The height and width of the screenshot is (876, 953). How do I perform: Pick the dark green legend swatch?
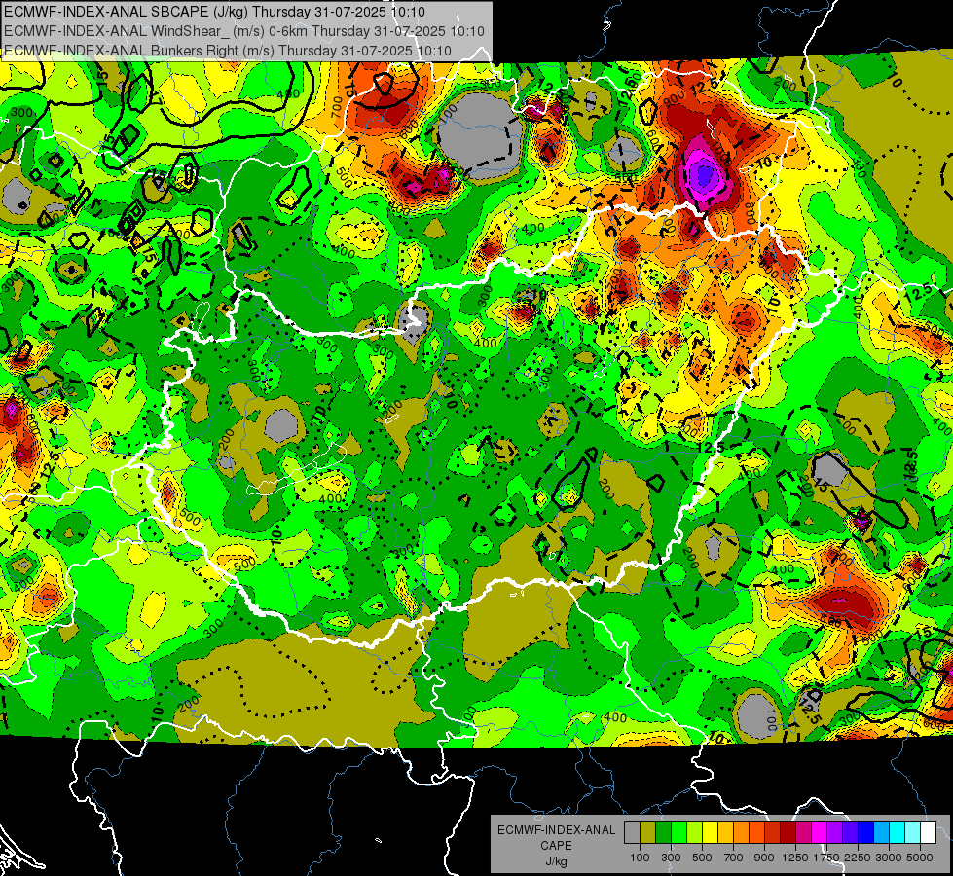[663, 832]
